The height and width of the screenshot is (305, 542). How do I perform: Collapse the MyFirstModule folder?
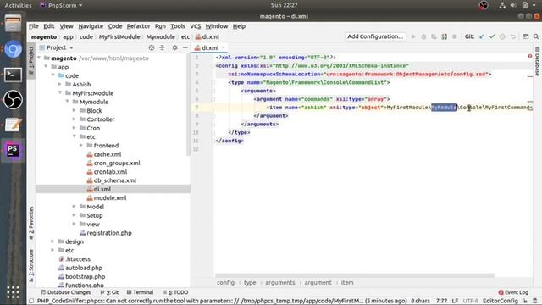point(60,93)
